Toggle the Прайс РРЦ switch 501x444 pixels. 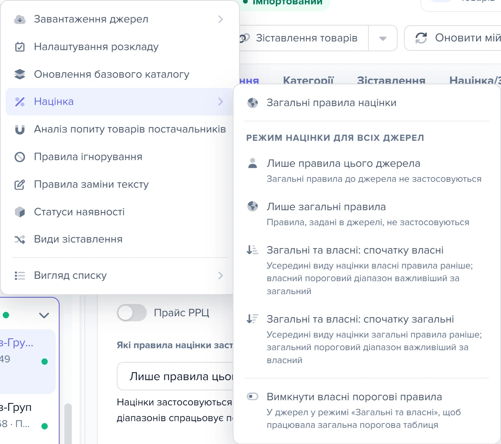(x=132, y=313)
